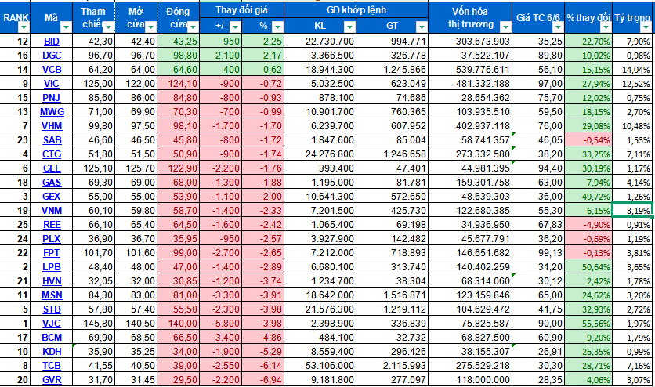
Task: Open the % price change filter dropdown
Action: [x=277, y=27]
